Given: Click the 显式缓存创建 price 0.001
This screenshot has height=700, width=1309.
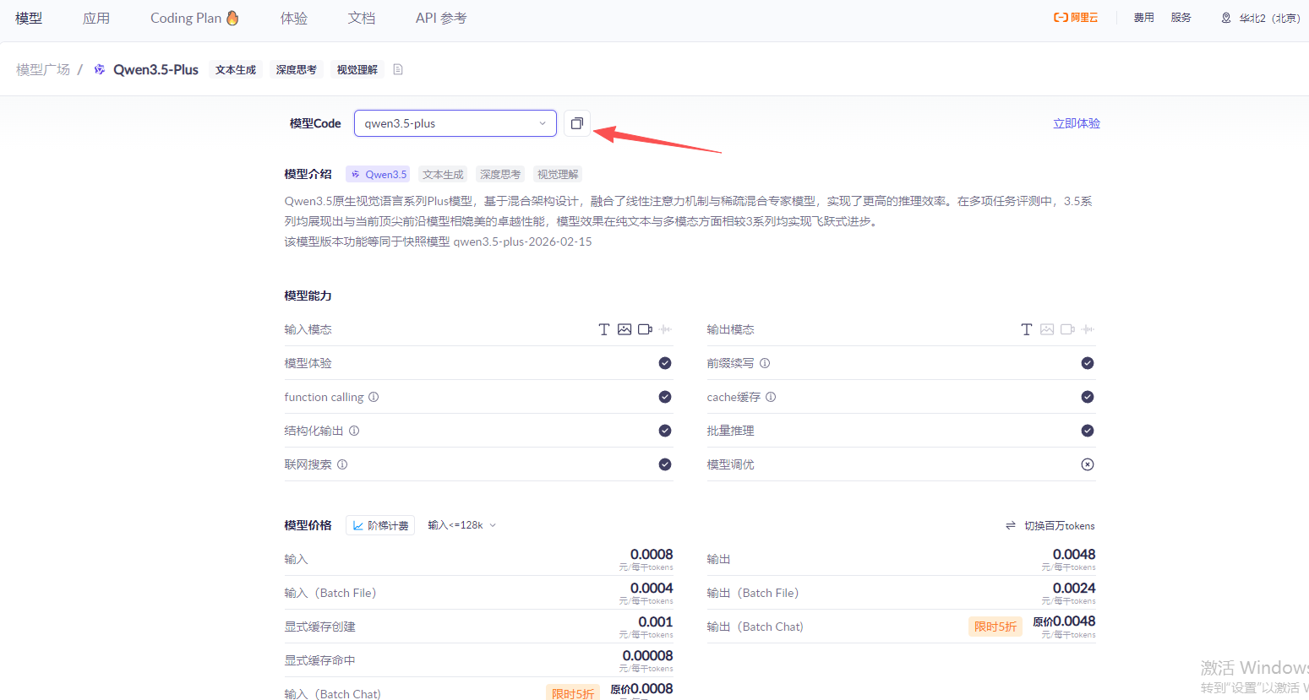Looking at the screenshot, I should click(x=656, y=622).
